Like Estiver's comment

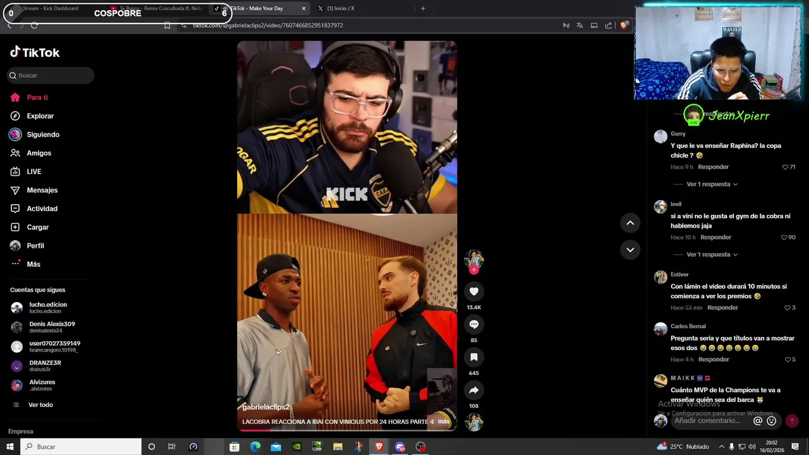(786, 308)
